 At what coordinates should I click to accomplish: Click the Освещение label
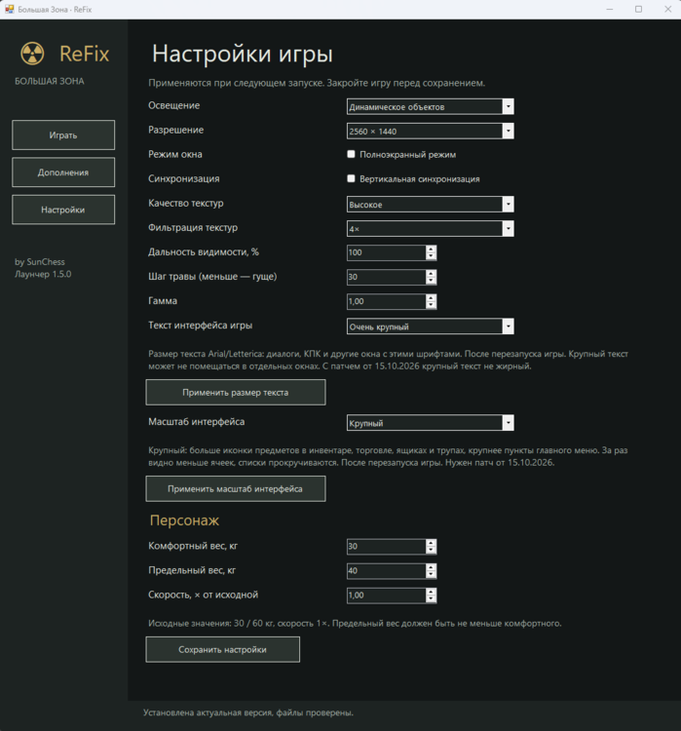173,105
